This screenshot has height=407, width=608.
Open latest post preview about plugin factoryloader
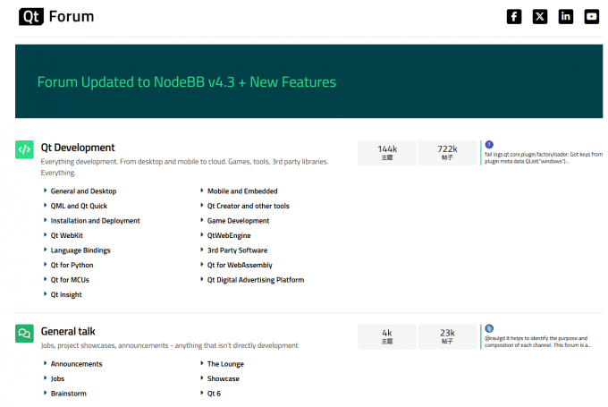click(544, 157)
